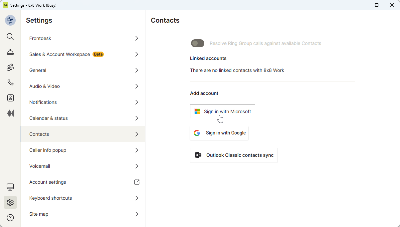This screenshot has height=227, width=400.
Task: Open the voicemail waveform icon
Action: tap(10, 113)
